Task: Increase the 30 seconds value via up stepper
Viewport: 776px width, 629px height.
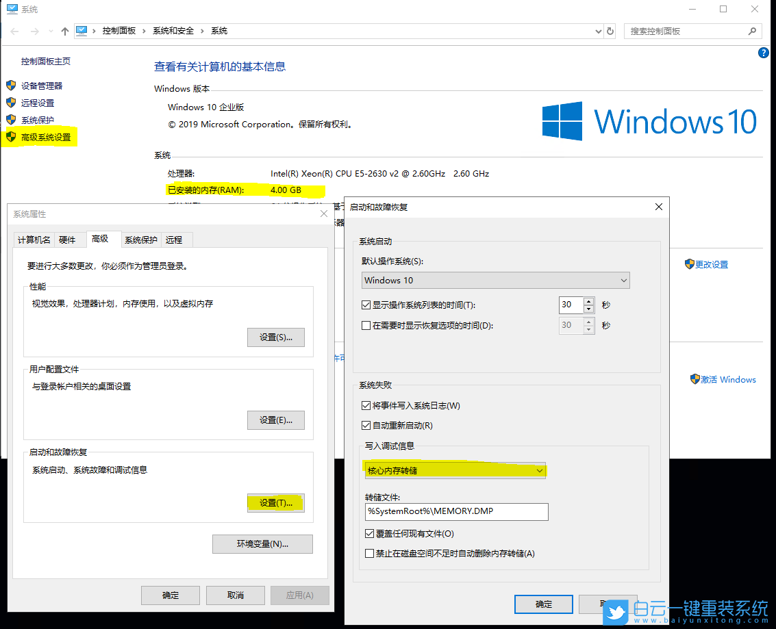Action: click(588, 301)
